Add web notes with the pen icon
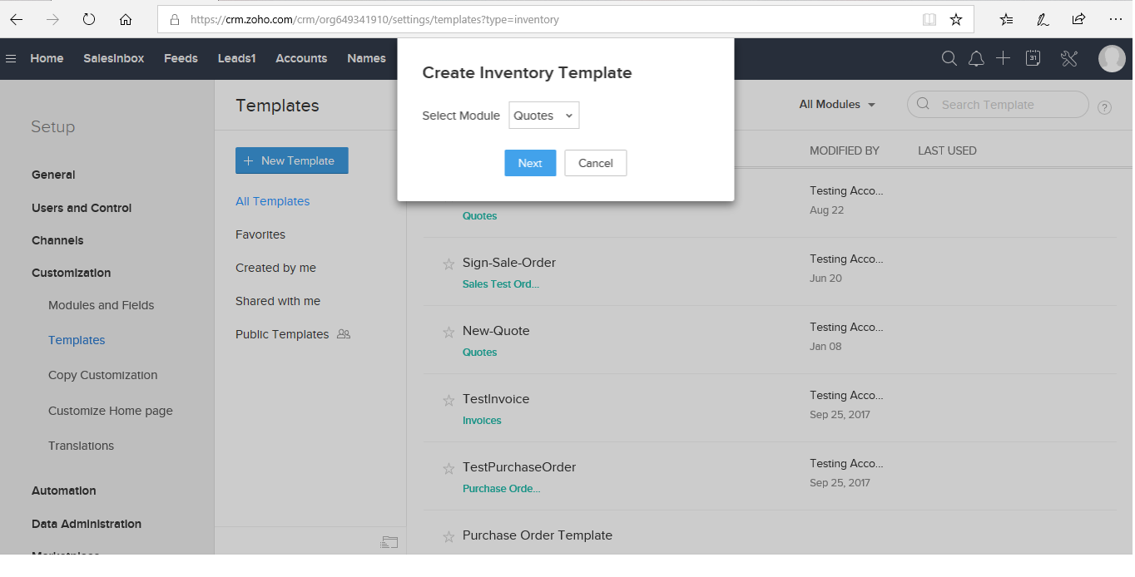Image resolution: width=1135 pixels, height=577 pixels. pos(1043,19)
